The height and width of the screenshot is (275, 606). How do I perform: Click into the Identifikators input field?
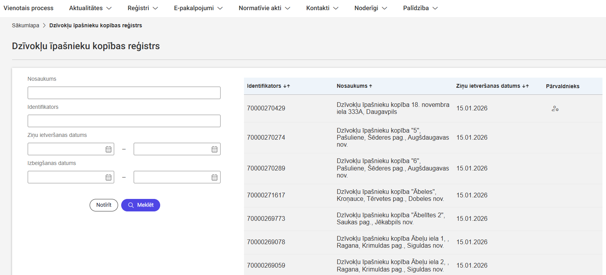tap(124, 121)
